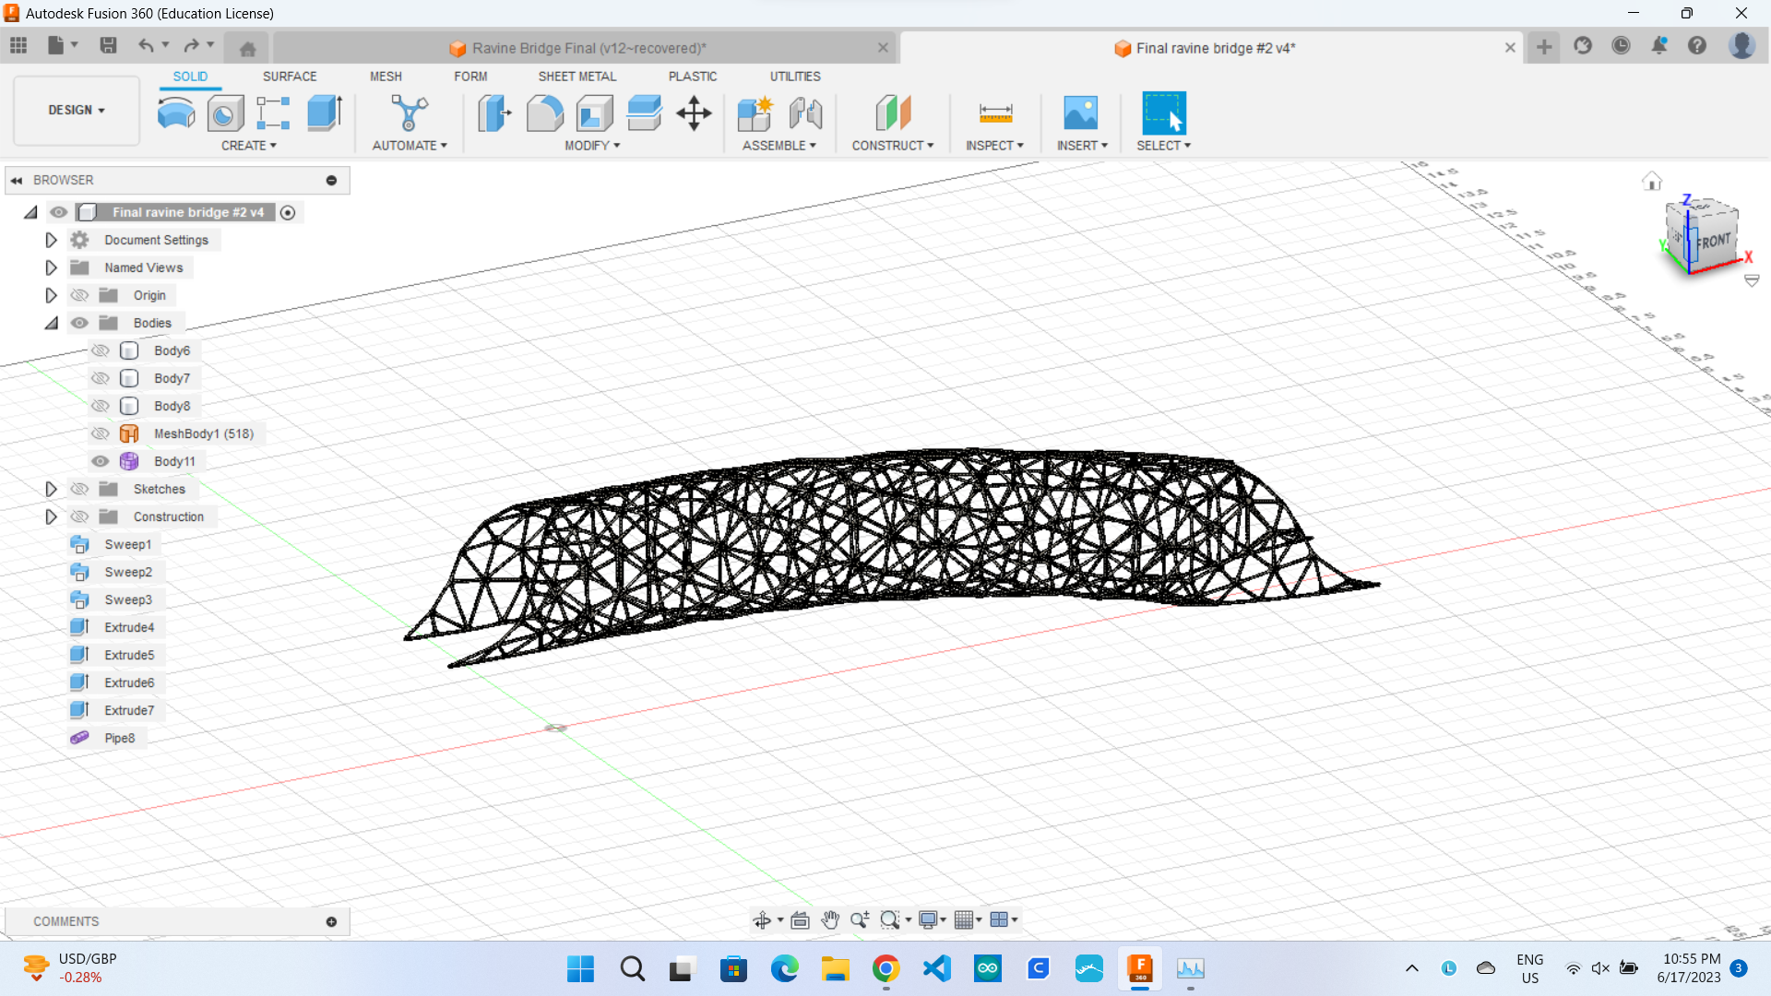1771x996 pixels.
Task: Expand the Sketches folder tree
Action: tap(50, 488)
